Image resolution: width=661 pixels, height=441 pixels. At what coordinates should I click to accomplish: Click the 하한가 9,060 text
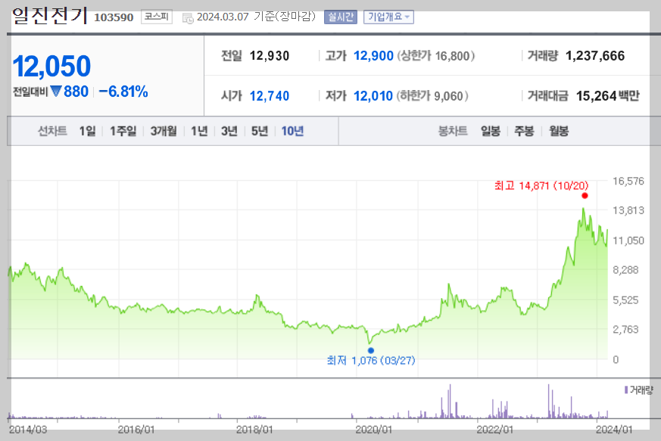432,96
